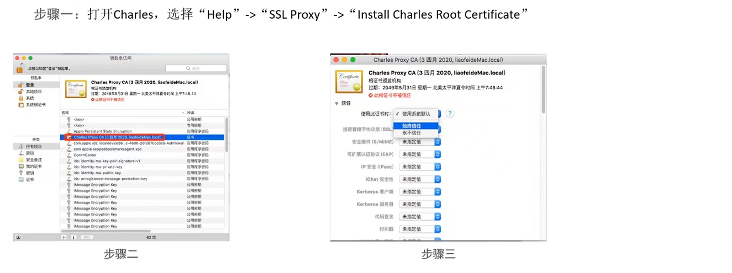The height and width of the screenshot is (273, 732).
Task: Collapse the 信任 disclosure triangle
Action: pos(336,103)
